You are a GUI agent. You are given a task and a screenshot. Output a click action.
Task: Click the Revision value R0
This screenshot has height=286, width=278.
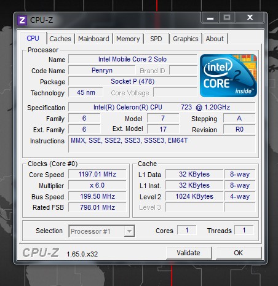[239, 129]
